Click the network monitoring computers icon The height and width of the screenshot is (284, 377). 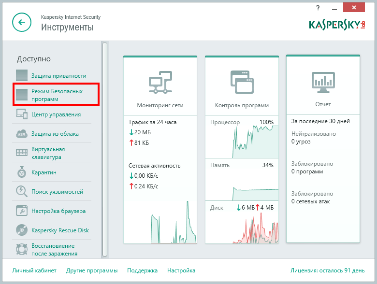tap(160, 82)
